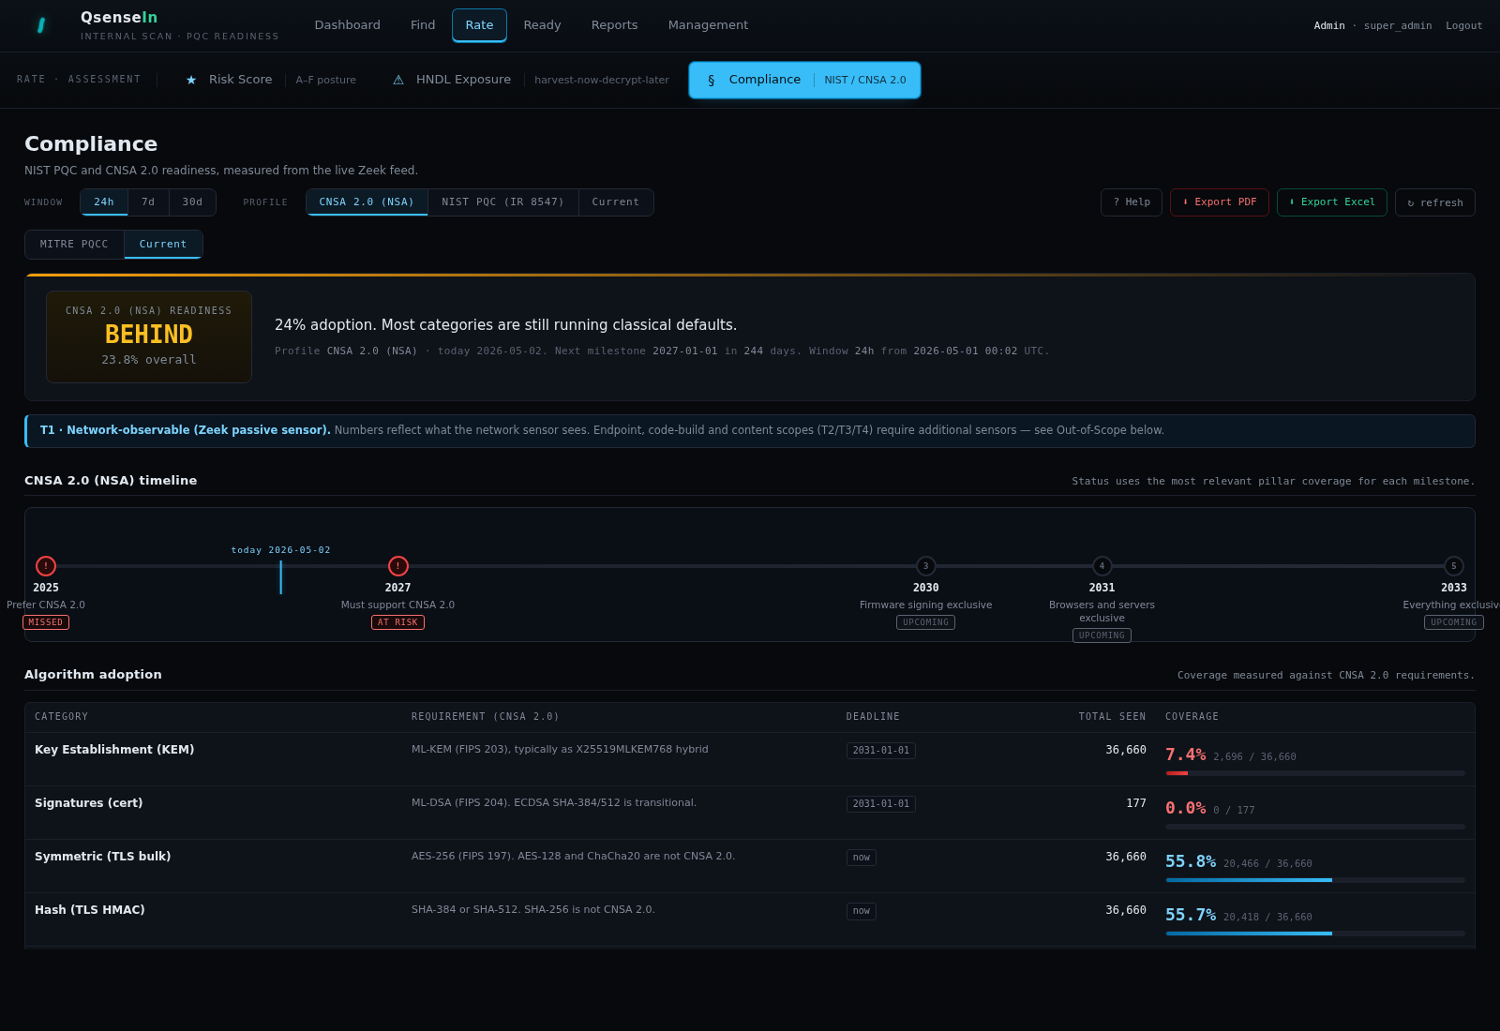Click the TOTAL SEEN column header
The width and height of the screenshot is (1500, 1031).
(x=1112, y=717)
